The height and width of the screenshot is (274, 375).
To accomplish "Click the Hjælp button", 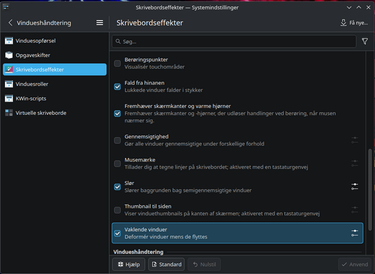I will (x=129, y=265).
